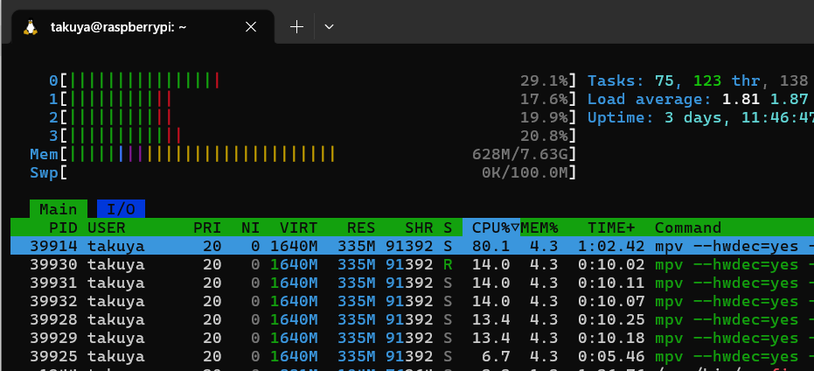
Task: Sort by USER column header
Action: pyautogui.click(x=107, y=227)
